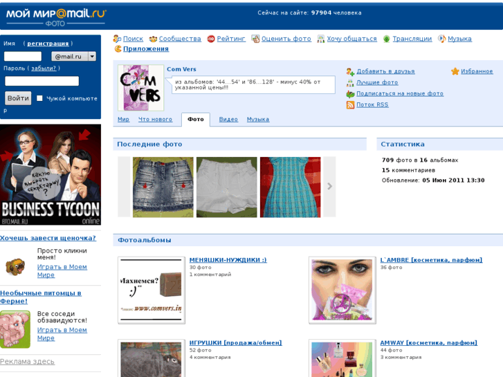Screen dimensions: 503x377
Task: Select the Фото tab
Action: (196, 120)
